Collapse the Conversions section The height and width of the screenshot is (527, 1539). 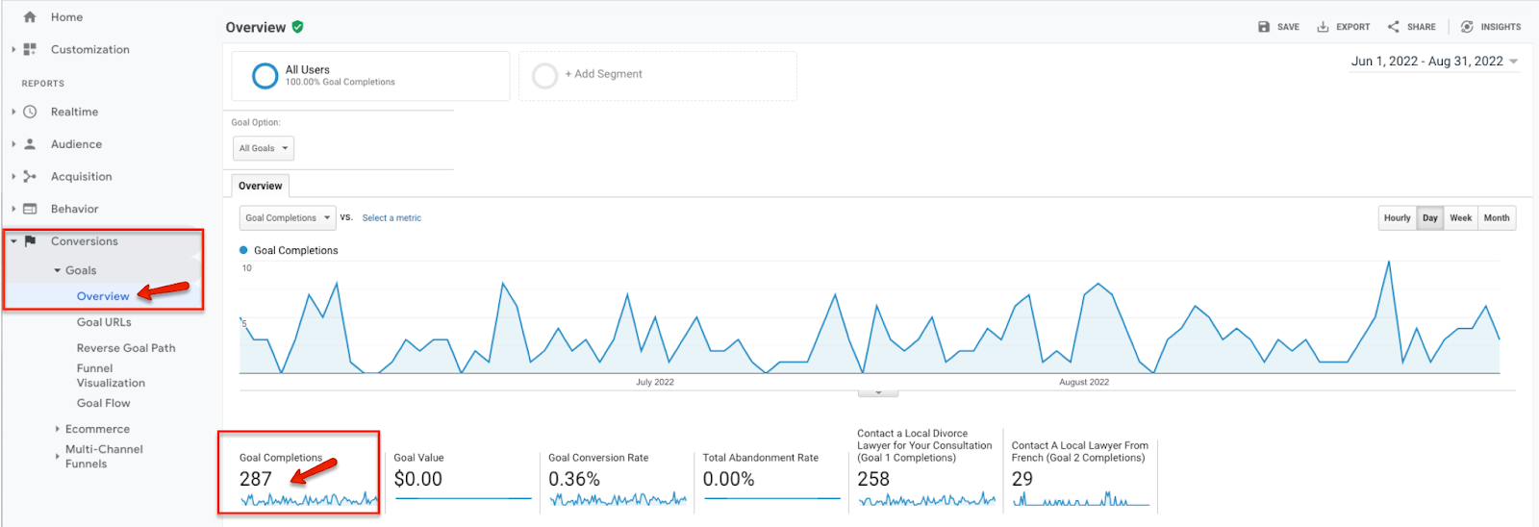[13, 241]
